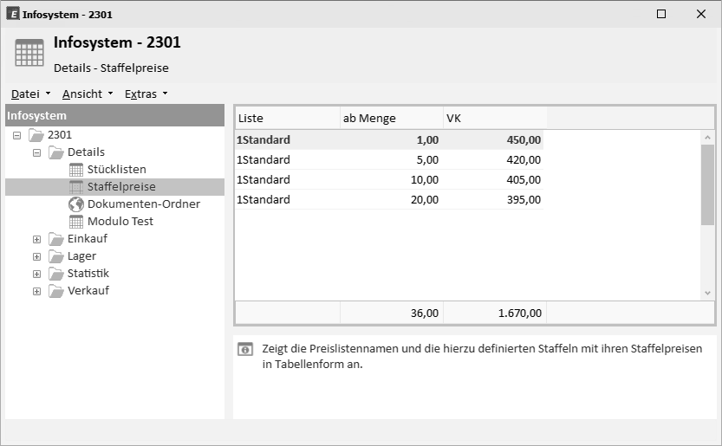Image resolution: width=722 pixels, height=446 pixels.
Task: Click the table scrollbar down arrow
Action: [708, 294]
